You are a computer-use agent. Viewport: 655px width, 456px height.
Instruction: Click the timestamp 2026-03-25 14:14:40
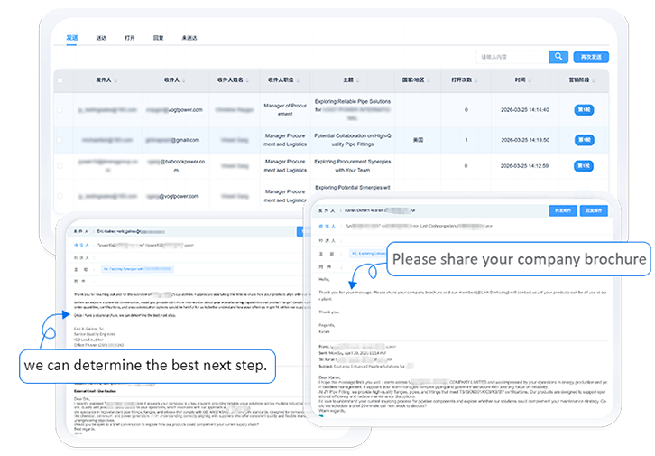tap(525, 110)
